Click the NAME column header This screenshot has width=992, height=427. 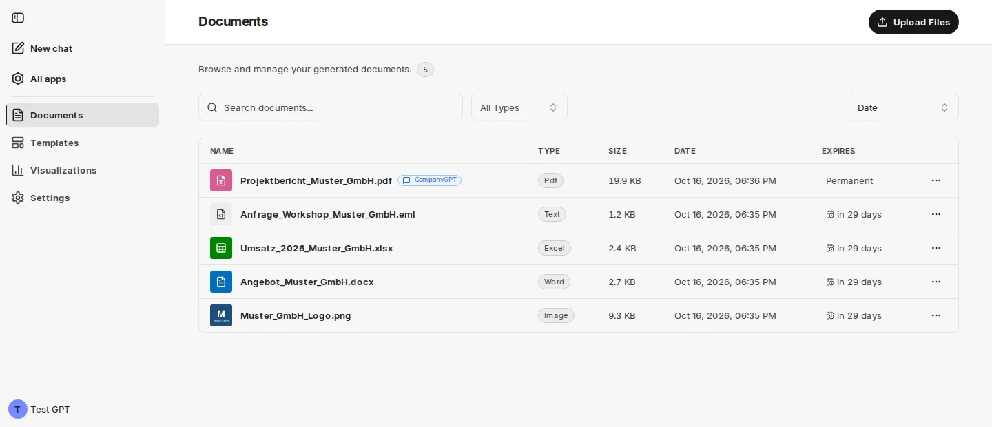pos(222,151)
